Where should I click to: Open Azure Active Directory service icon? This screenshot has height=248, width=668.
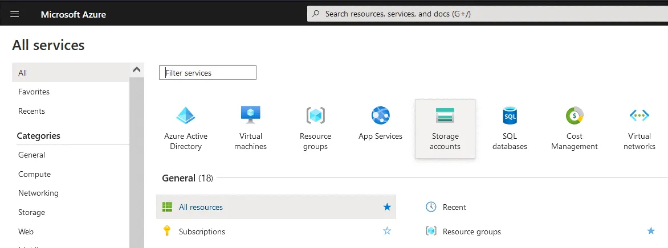click(185, 116)
